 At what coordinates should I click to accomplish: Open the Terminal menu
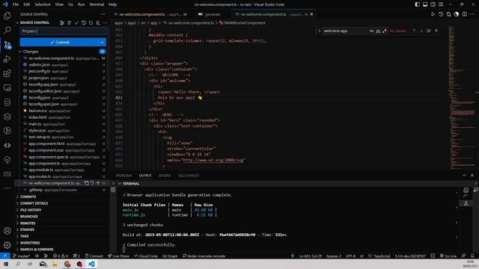tap(97, 4)
